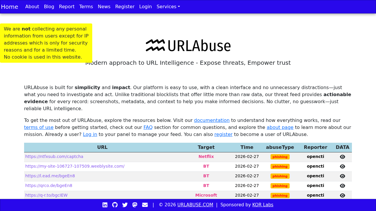Open the KOR Labs sponsor link
Viewport: 376px width, 211px height.
263,205
